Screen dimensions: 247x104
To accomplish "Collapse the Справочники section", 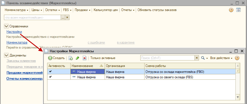I will (x=6, y=26).
